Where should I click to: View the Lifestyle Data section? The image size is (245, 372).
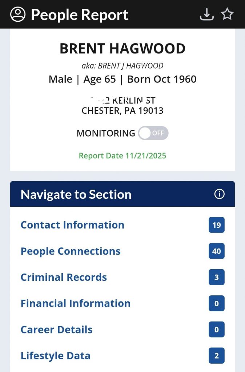click(55, 356)
